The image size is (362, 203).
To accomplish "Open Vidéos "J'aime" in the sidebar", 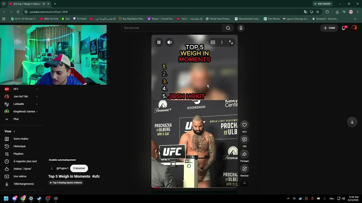I will 23,169.
